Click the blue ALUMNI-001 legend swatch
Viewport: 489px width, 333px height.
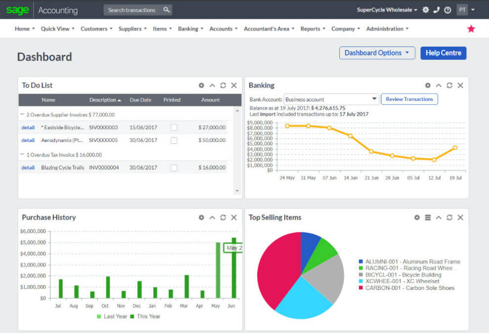[x=361, y=262]
